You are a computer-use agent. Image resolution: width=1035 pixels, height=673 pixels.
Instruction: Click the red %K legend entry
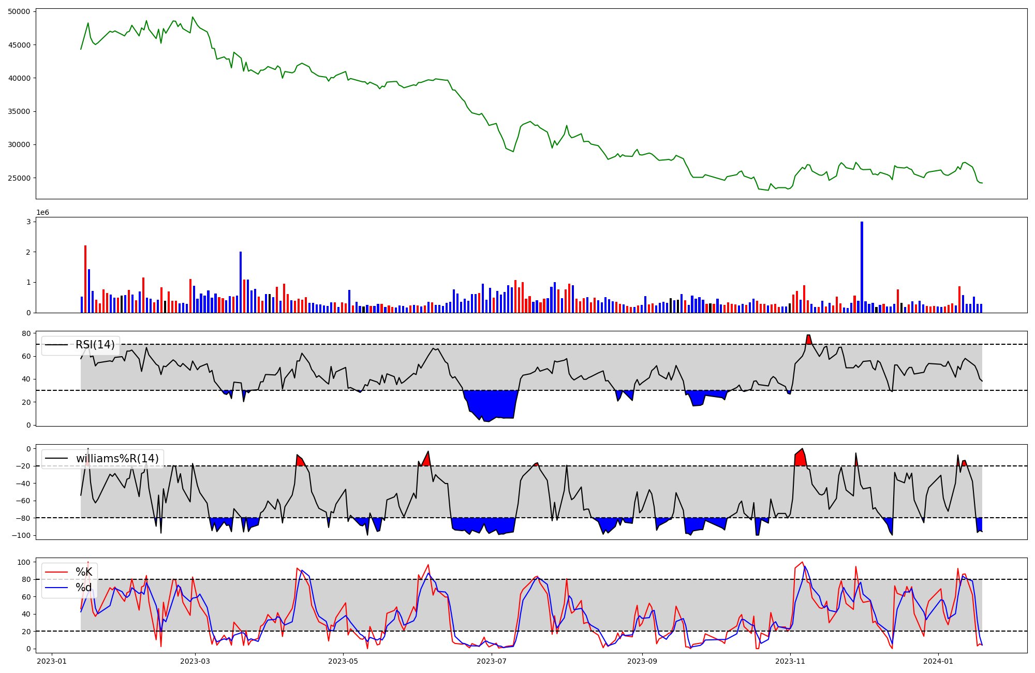(x=84, y=572)
